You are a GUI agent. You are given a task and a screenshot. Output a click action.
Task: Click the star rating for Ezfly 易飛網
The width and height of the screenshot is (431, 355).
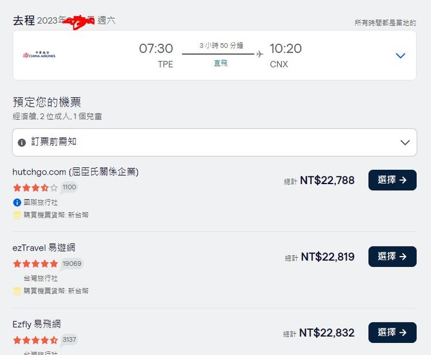coord(35,340)
